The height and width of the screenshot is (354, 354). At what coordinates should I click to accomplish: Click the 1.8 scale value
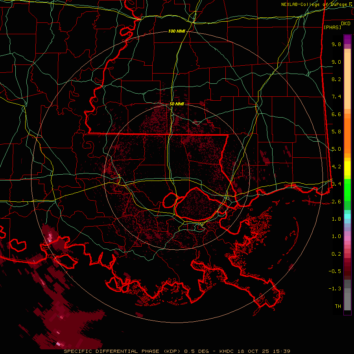[336, 219]
